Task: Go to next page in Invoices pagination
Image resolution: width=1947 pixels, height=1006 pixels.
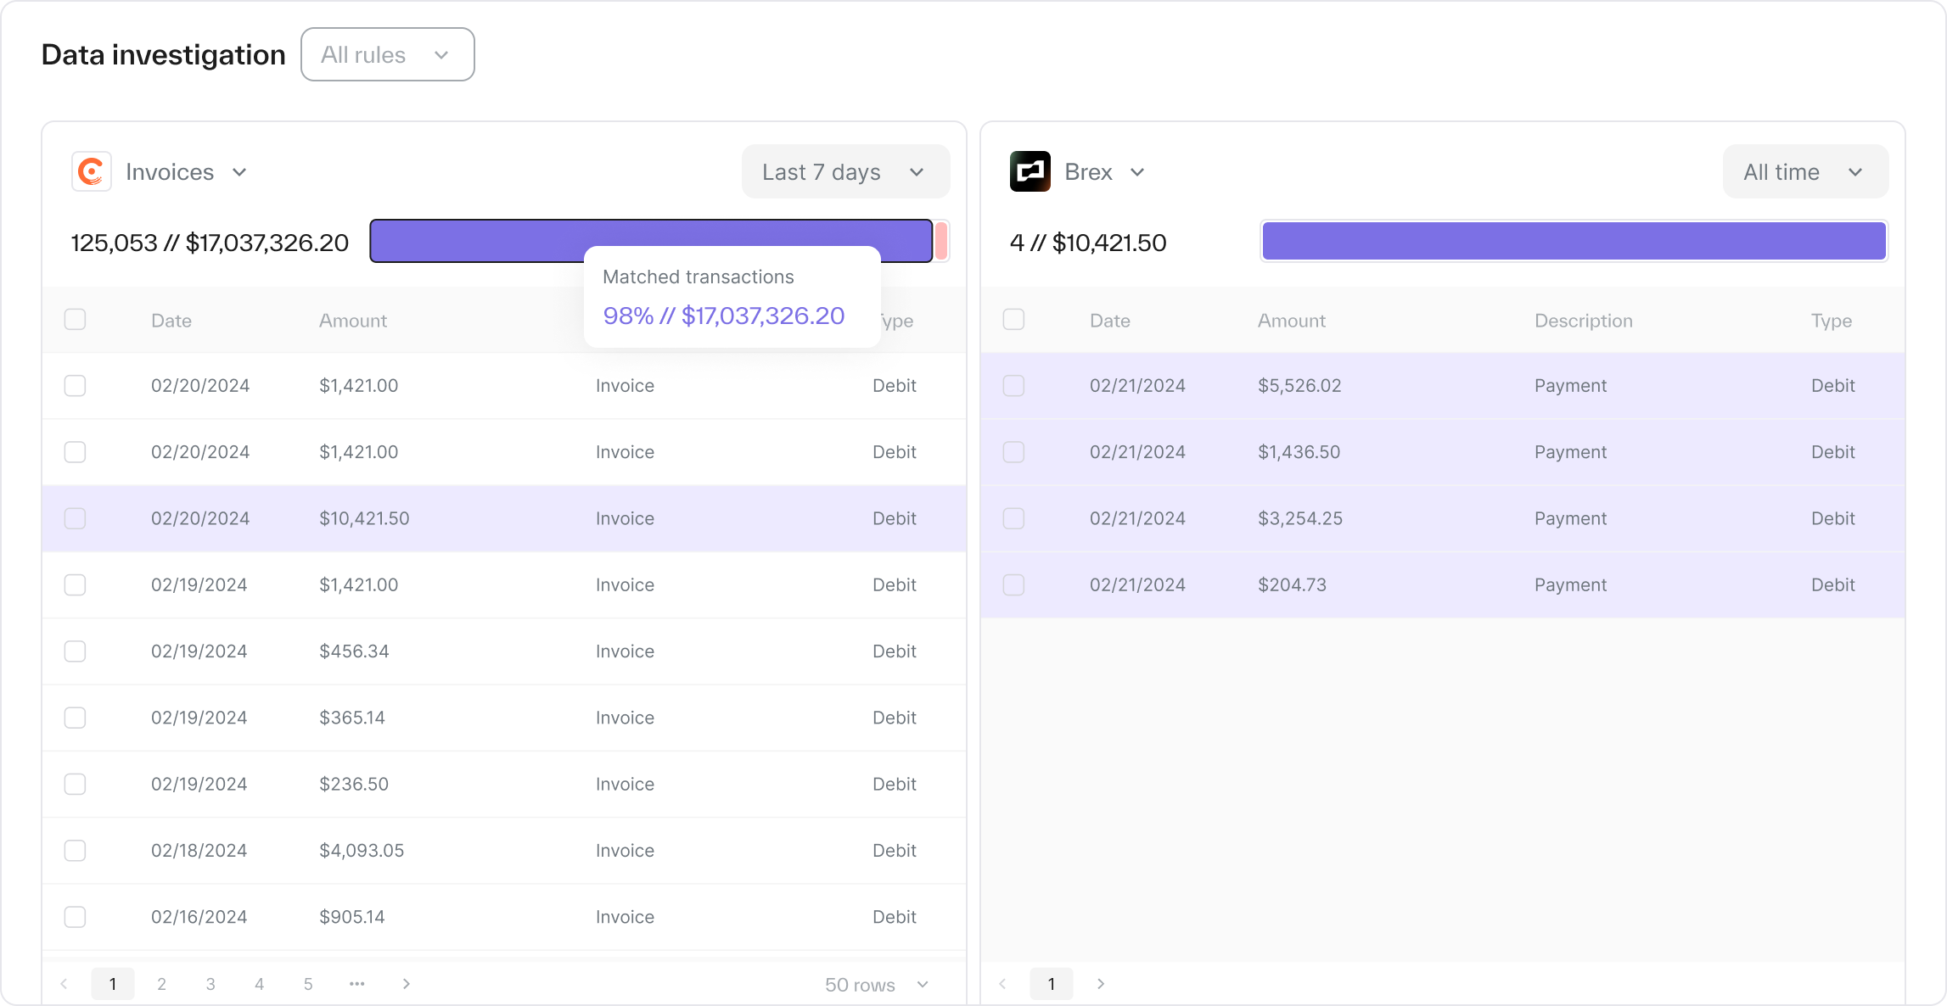Action: click(x=406, y=984)
